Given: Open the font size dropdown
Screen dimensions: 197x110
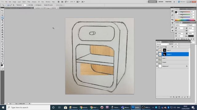Looking at the screenshot, I should pyautogui.click(x=184, y=28).
